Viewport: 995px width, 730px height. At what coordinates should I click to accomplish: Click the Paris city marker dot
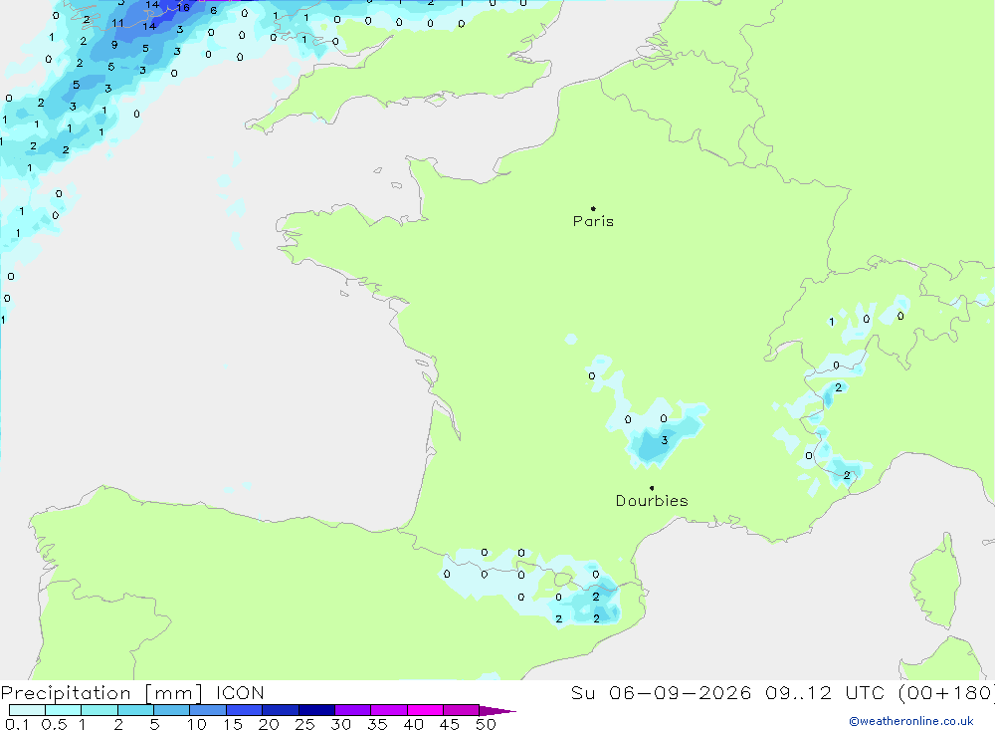593,208
